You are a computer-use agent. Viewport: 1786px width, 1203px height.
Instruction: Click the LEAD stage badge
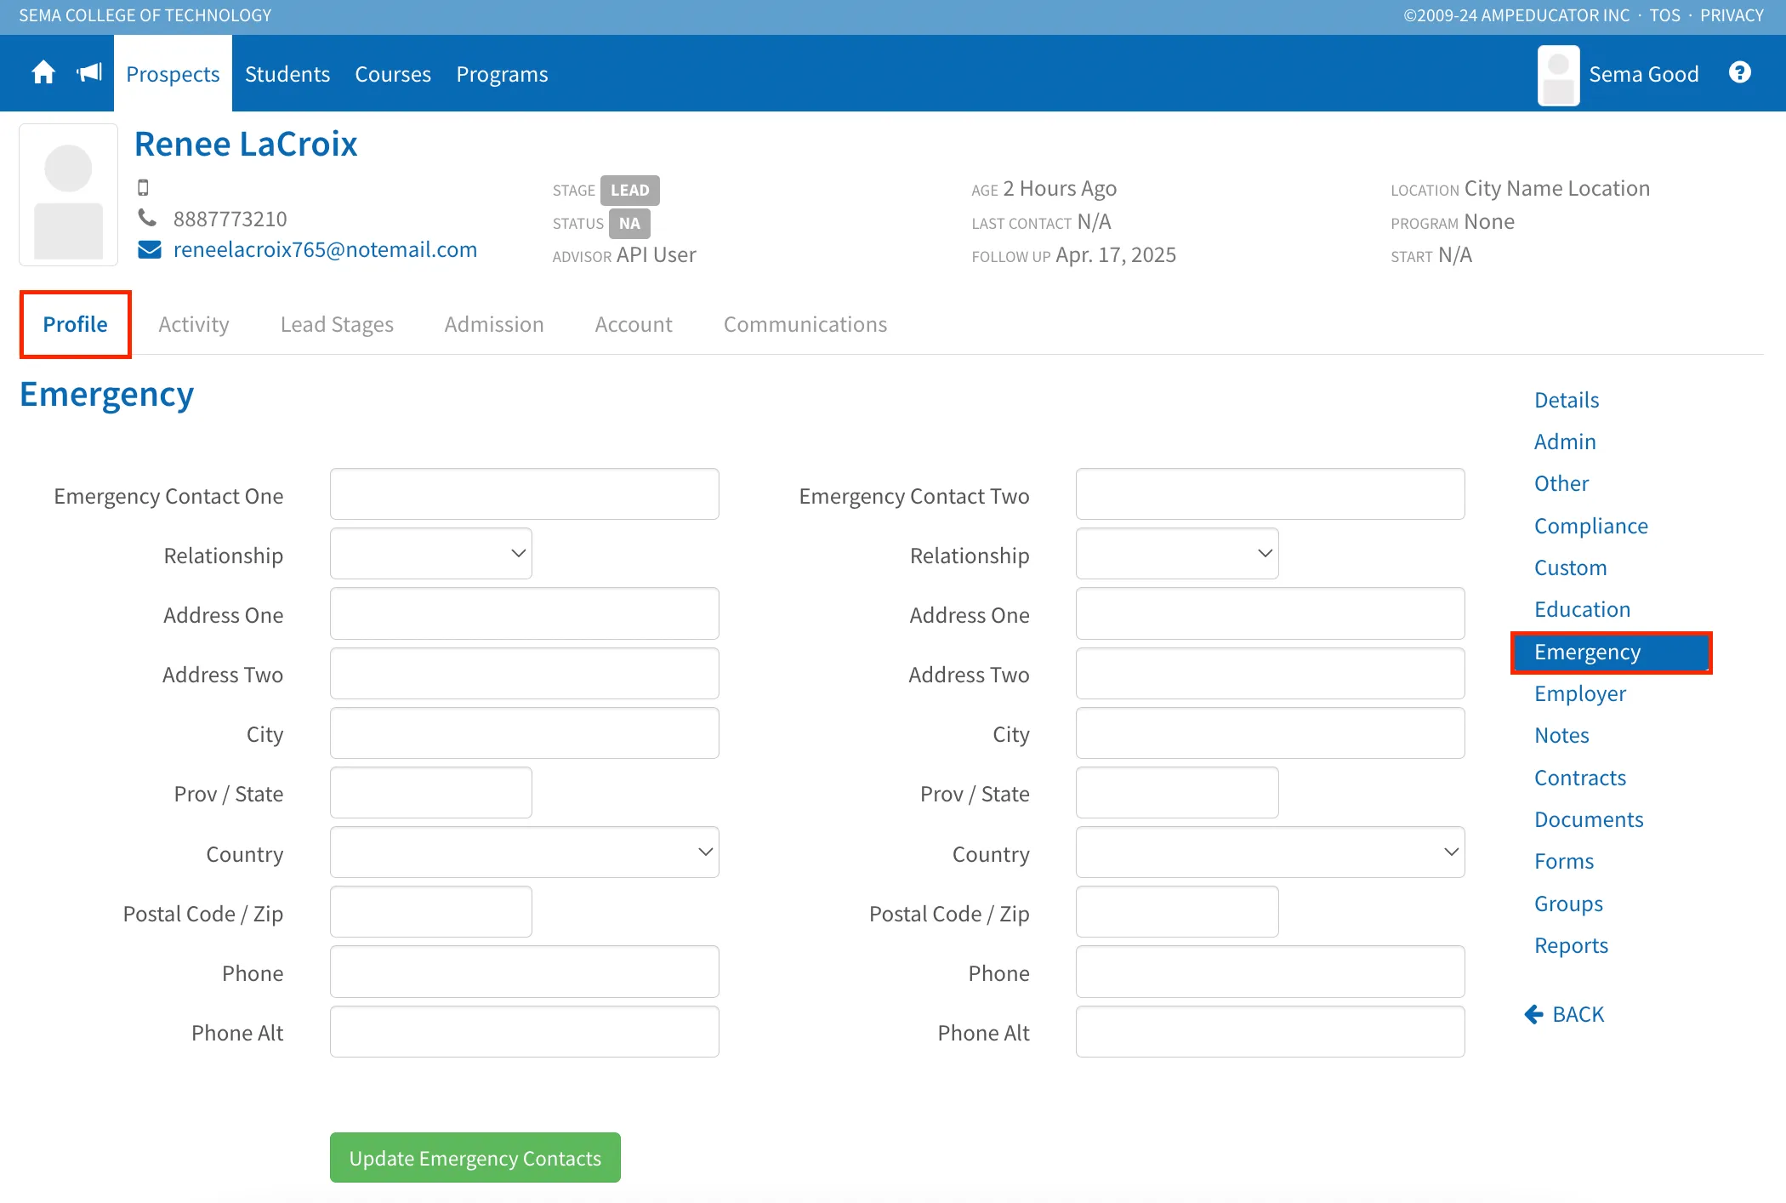(630, 190)
